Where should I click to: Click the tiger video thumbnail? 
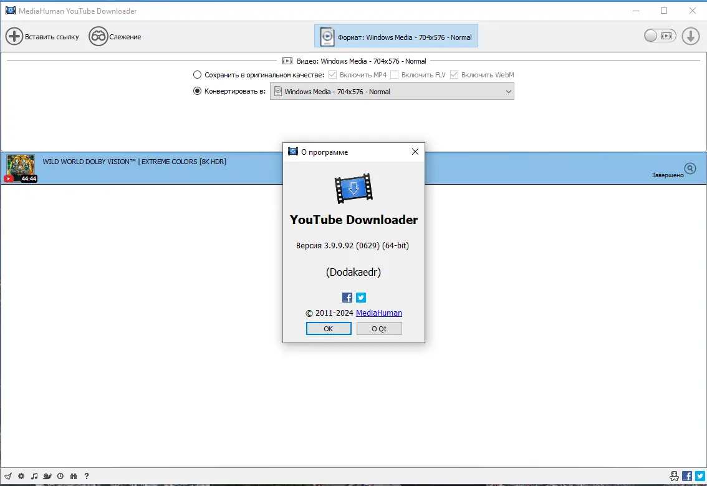[x=21, y=168]
